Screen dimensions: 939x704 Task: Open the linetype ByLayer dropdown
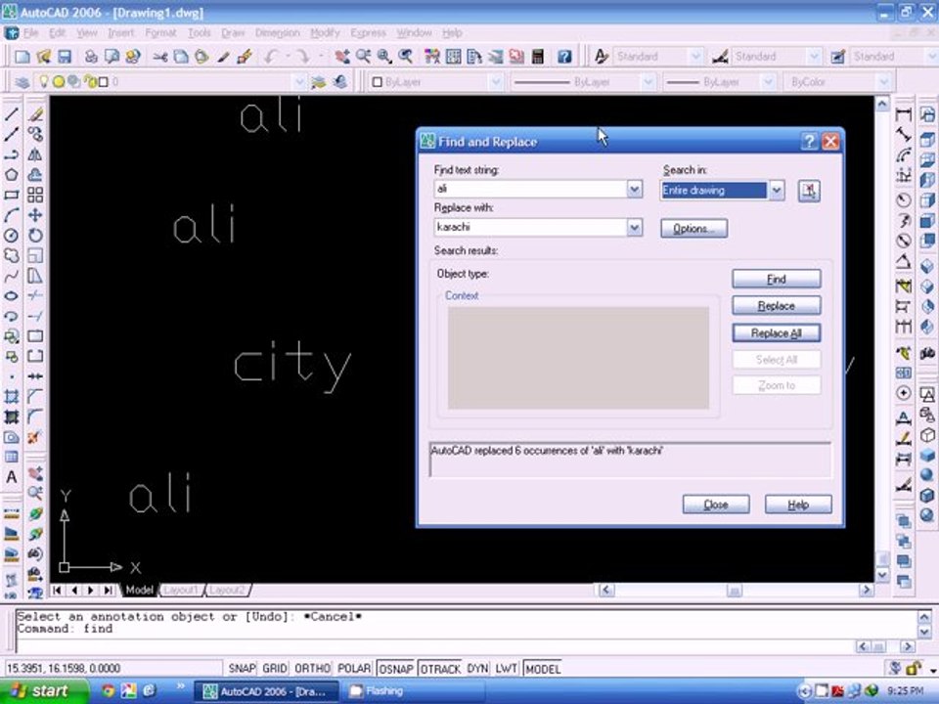click(648, 82)
